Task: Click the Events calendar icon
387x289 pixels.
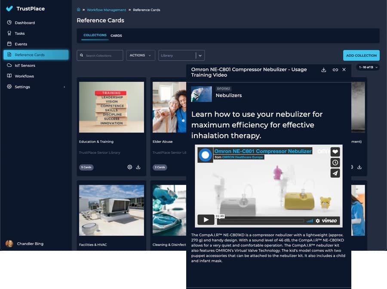Action: [x=9, y=44]
